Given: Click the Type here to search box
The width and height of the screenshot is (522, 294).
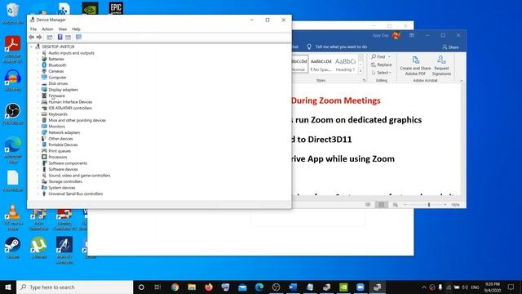Looking at the screenshot, I should click(x=74, y=287).
